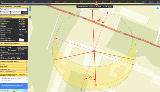Expand the 'Печать' print section
This screenshot has width=160, height=92.
point(14,64)
